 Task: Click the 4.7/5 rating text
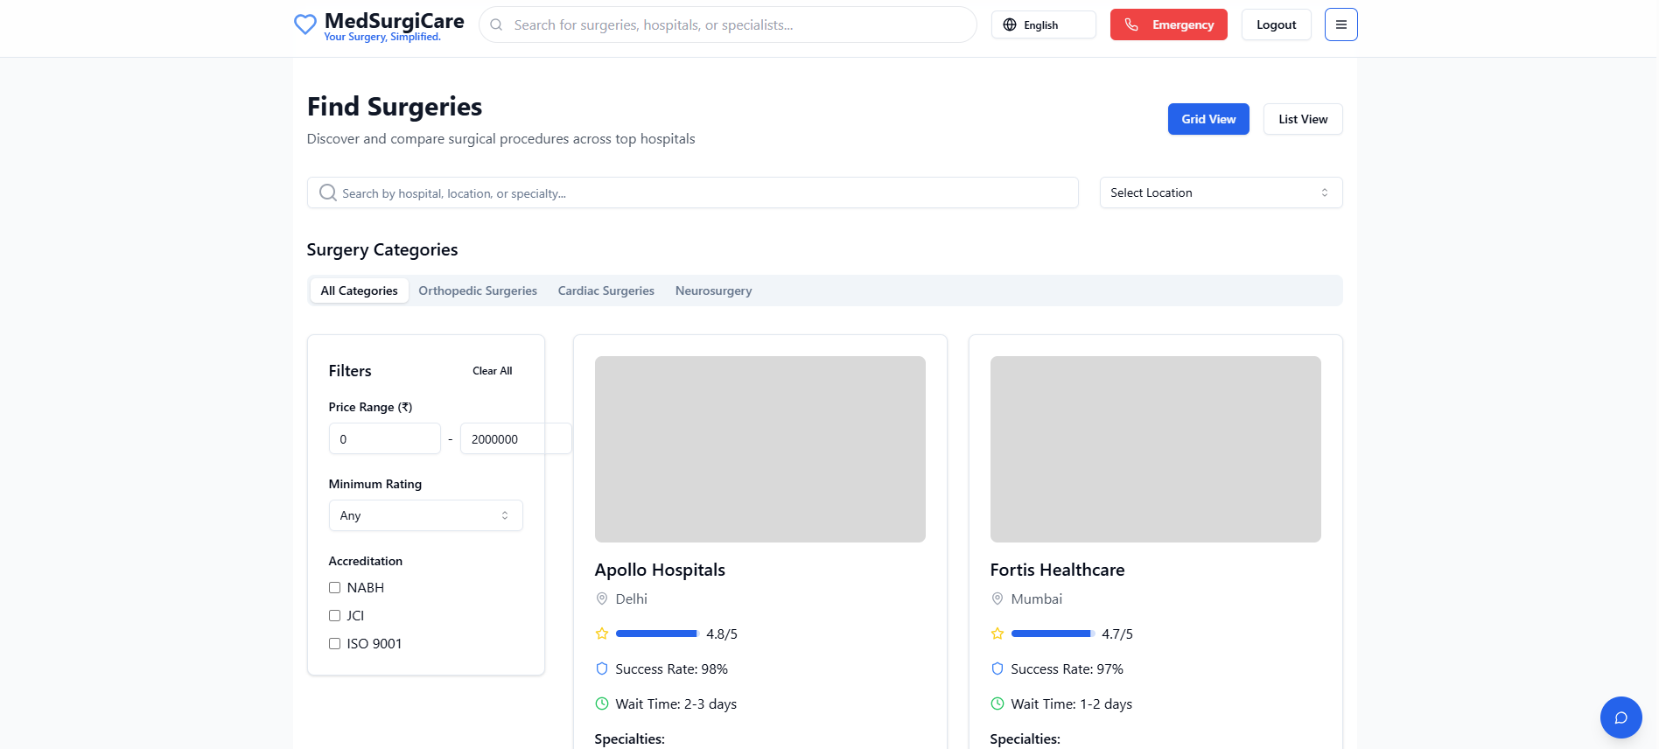point(1117,633)
